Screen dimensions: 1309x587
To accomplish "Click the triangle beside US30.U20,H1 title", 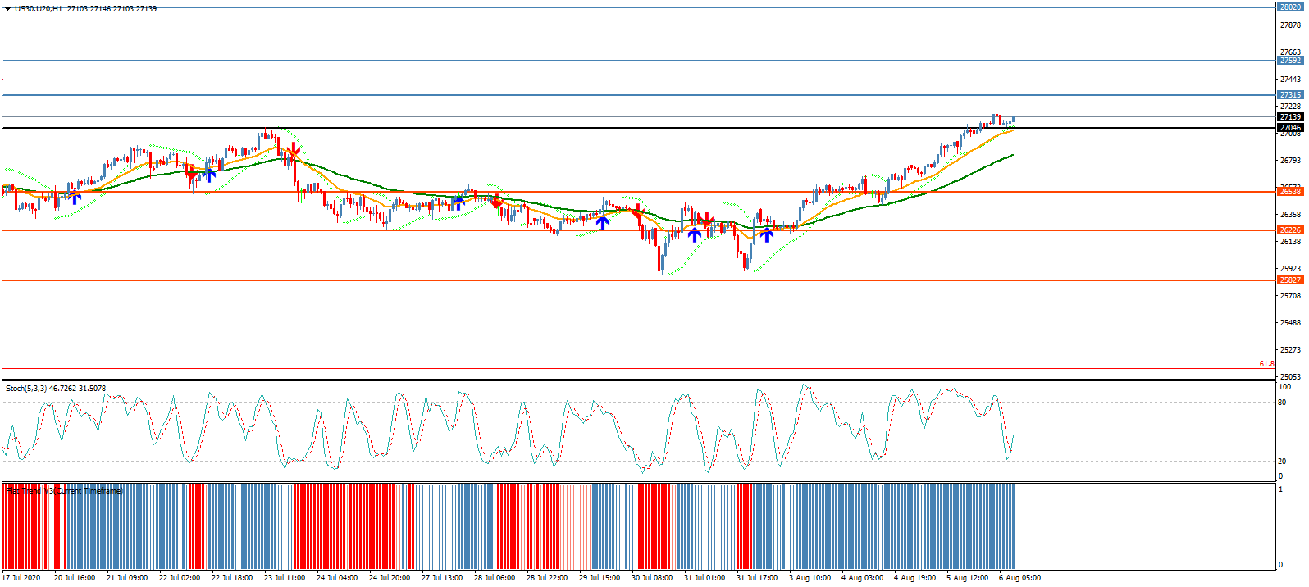I will [8, 8].
